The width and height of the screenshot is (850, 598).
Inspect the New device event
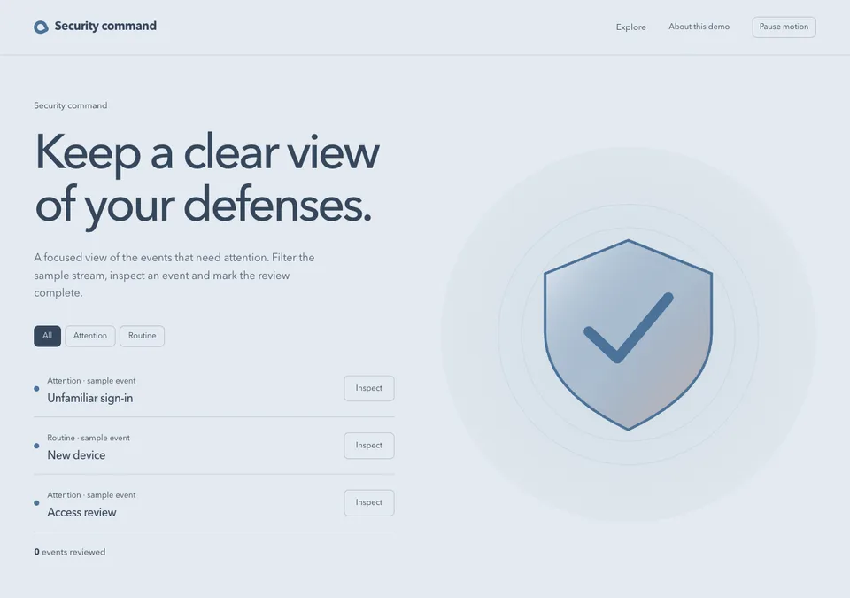click(368, 446)
